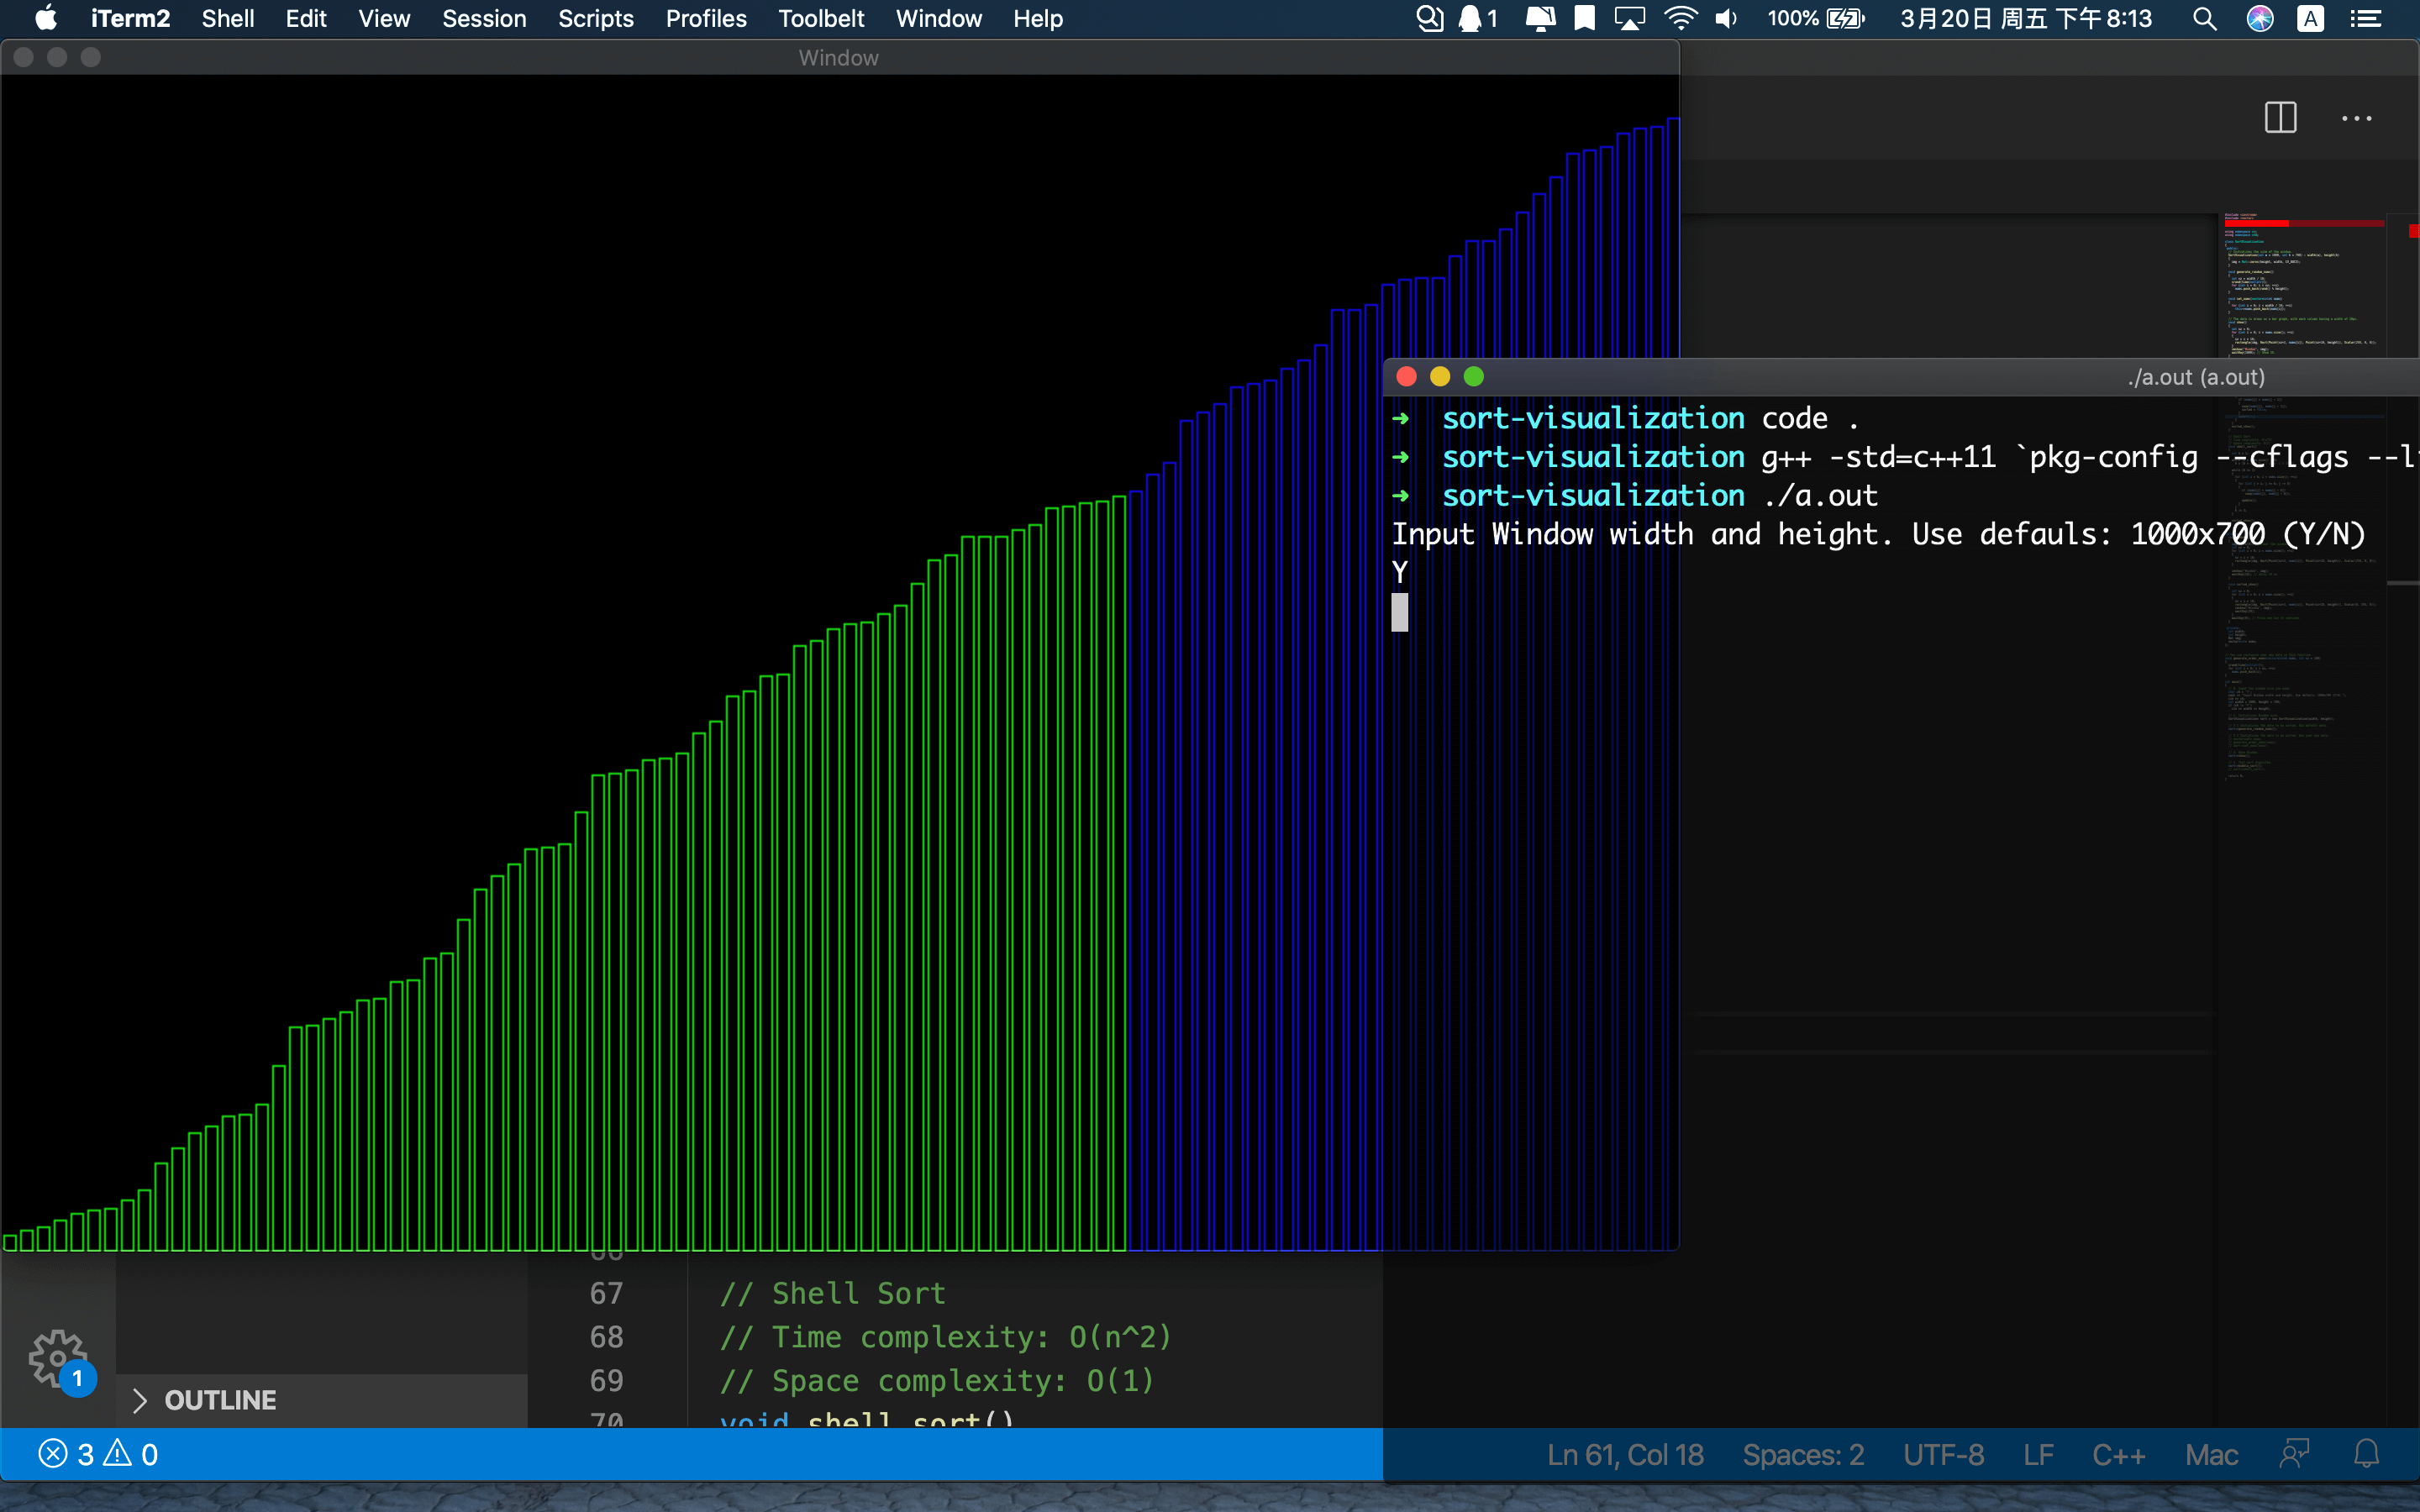
Task: Open the Manage gear icon
Action: tap(58, 1357)
